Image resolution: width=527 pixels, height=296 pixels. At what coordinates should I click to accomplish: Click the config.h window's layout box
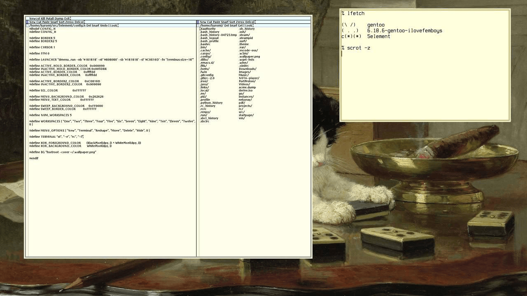pyautogui.click(x=27, y=25)
